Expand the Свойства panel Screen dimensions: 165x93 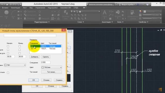tap(143, 22)
